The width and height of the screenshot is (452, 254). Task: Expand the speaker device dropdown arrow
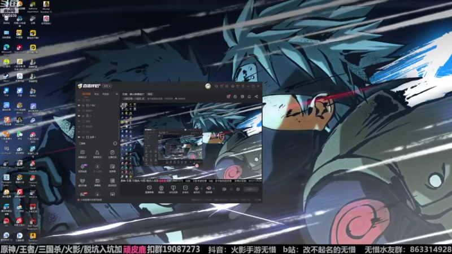[214, 189]
